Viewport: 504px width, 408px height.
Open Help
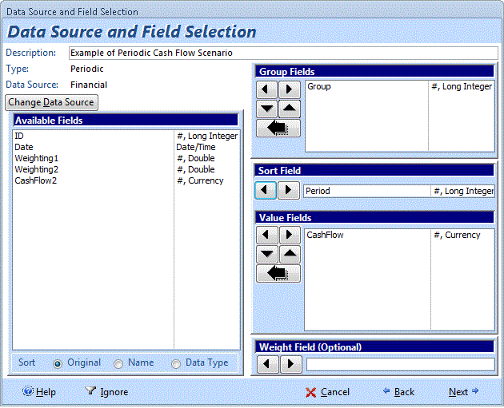click(x=39, y=392)
